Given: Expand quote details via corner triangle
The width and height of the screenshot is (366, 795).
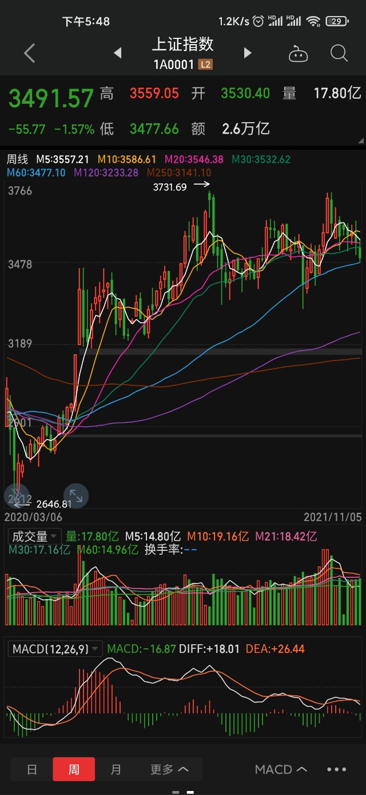Looking at the screenshot, I should [360, 140].
